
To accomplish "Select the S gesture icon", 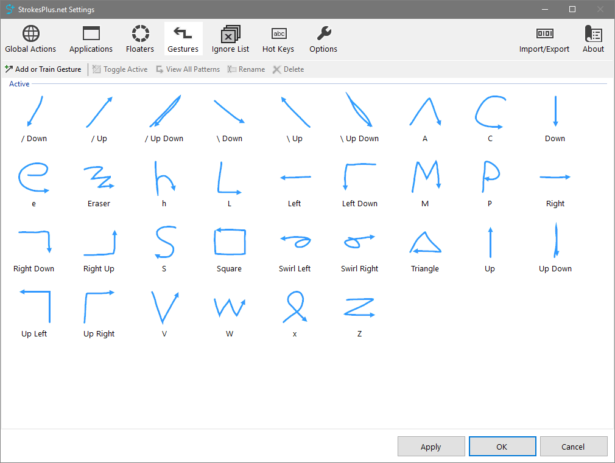I will tap(164, 249).
